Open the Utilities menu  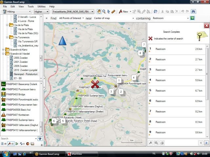click(41, 6)
